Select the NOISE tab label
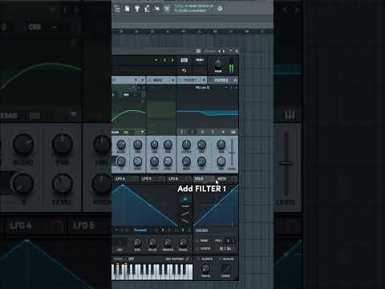 (x=157, y=80)
